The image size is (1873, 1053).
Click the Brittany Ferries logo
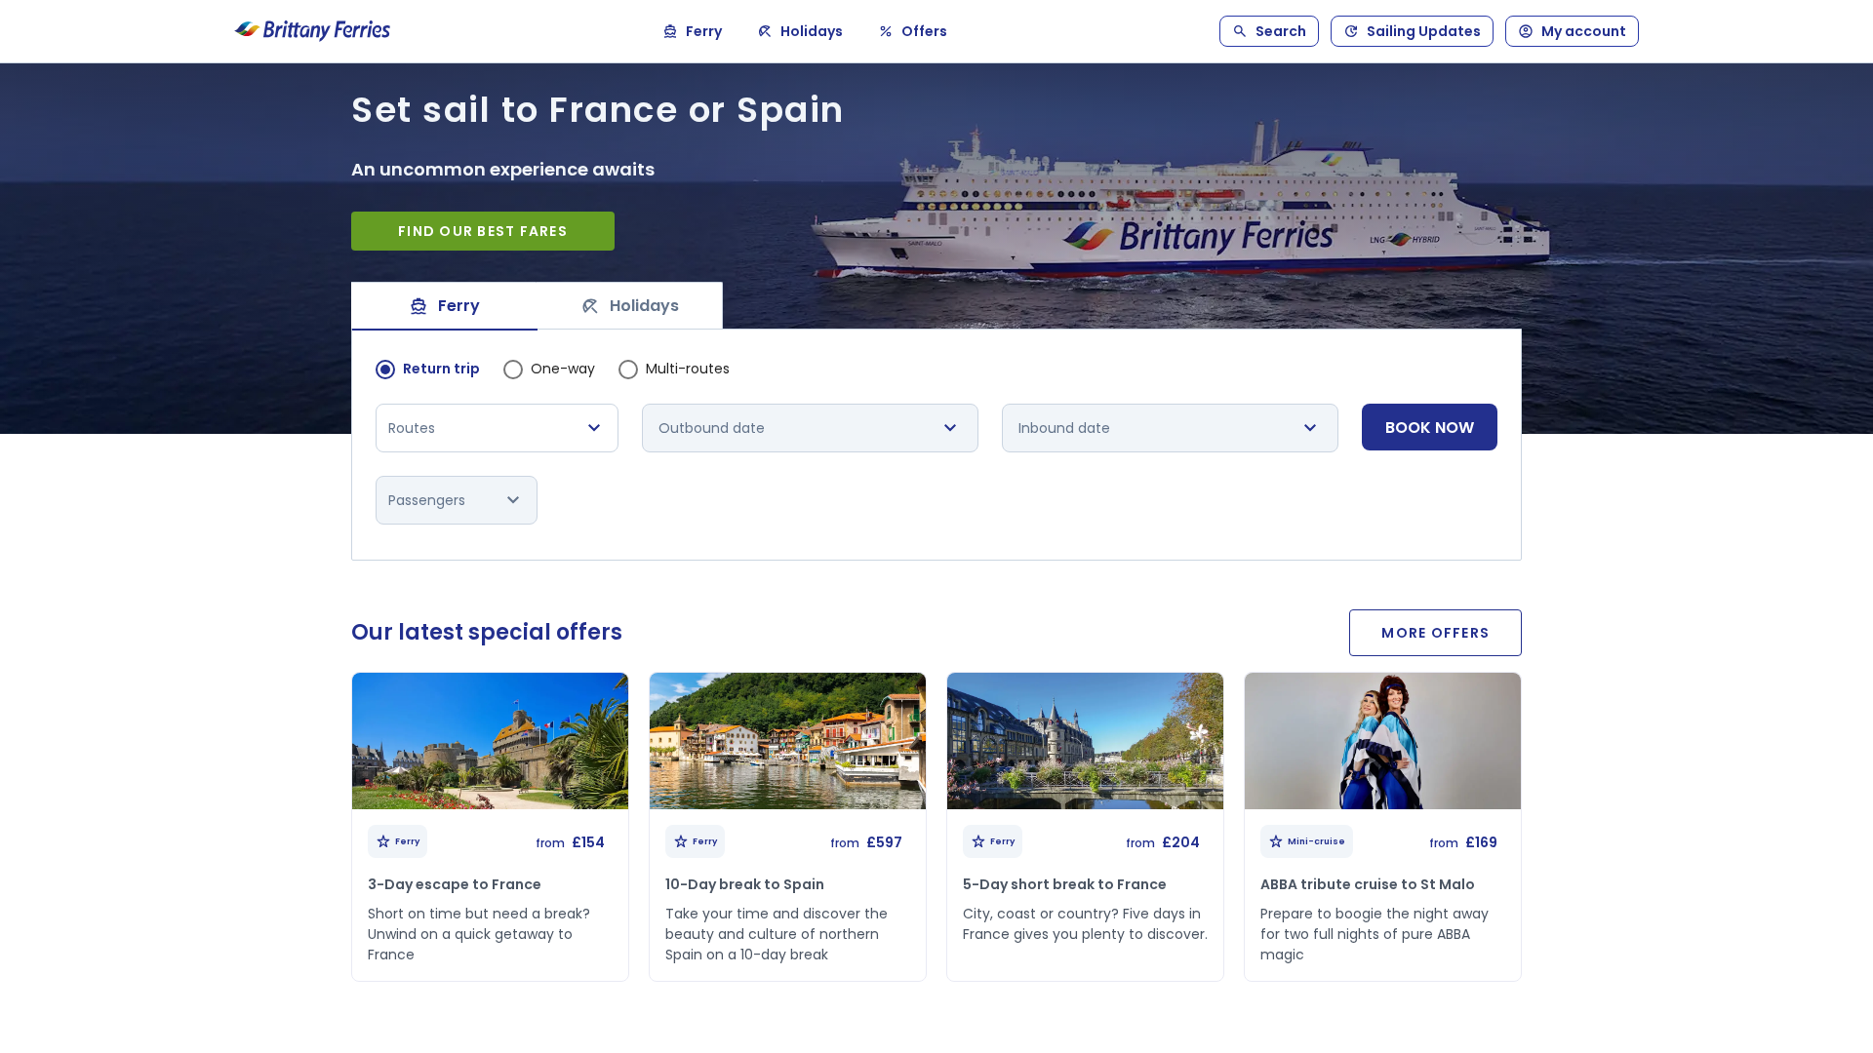[312, 30]
